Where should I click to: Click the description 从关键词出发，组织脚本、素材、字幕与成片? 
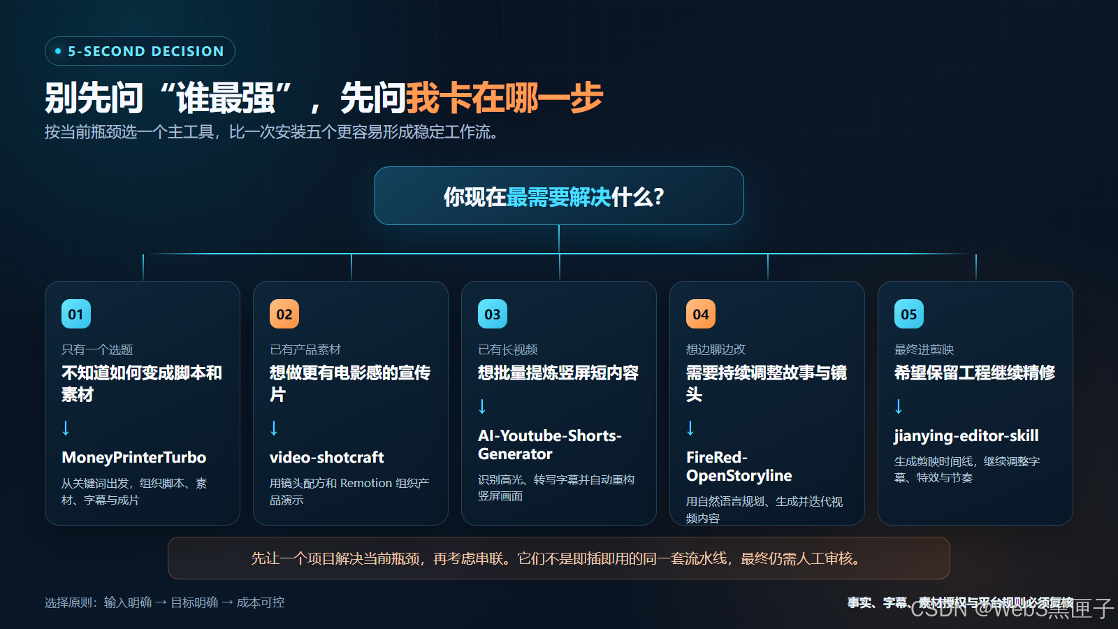click(x=134, y=491)
